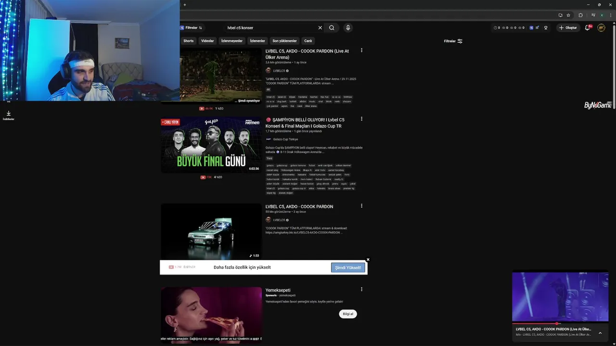The height and width of the screenshot is (346, 616).
Task: Click the install app icon in address bar
Action: click(560, 15)
